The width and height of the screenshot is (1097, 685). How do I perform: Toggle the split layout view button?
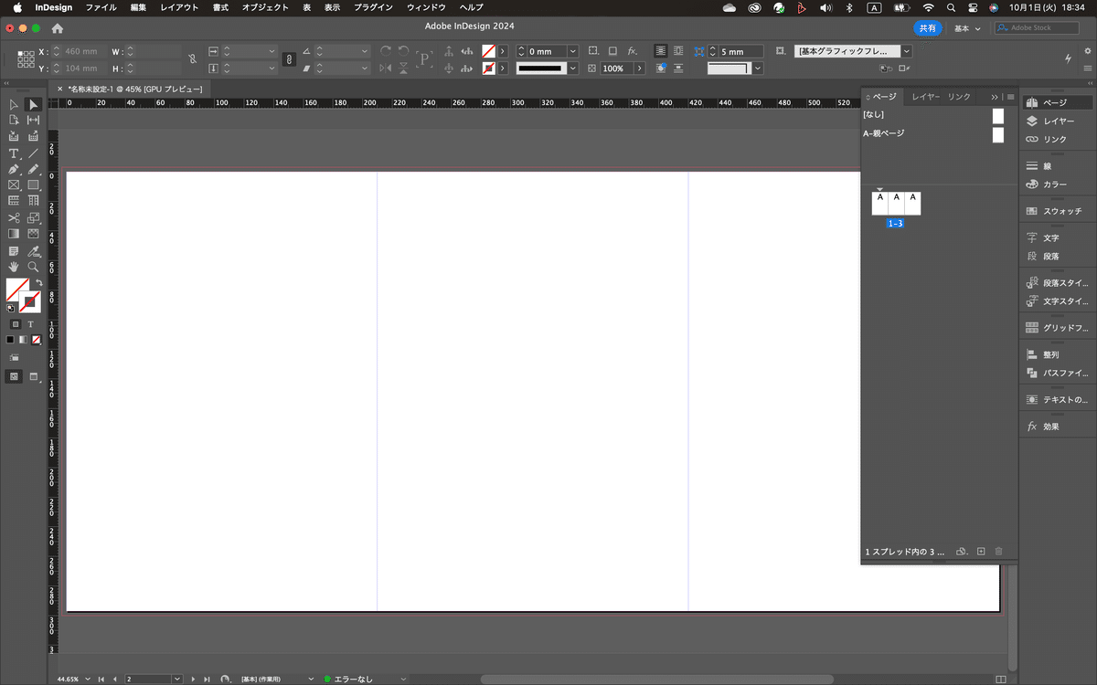click(x=1000, y=679)
